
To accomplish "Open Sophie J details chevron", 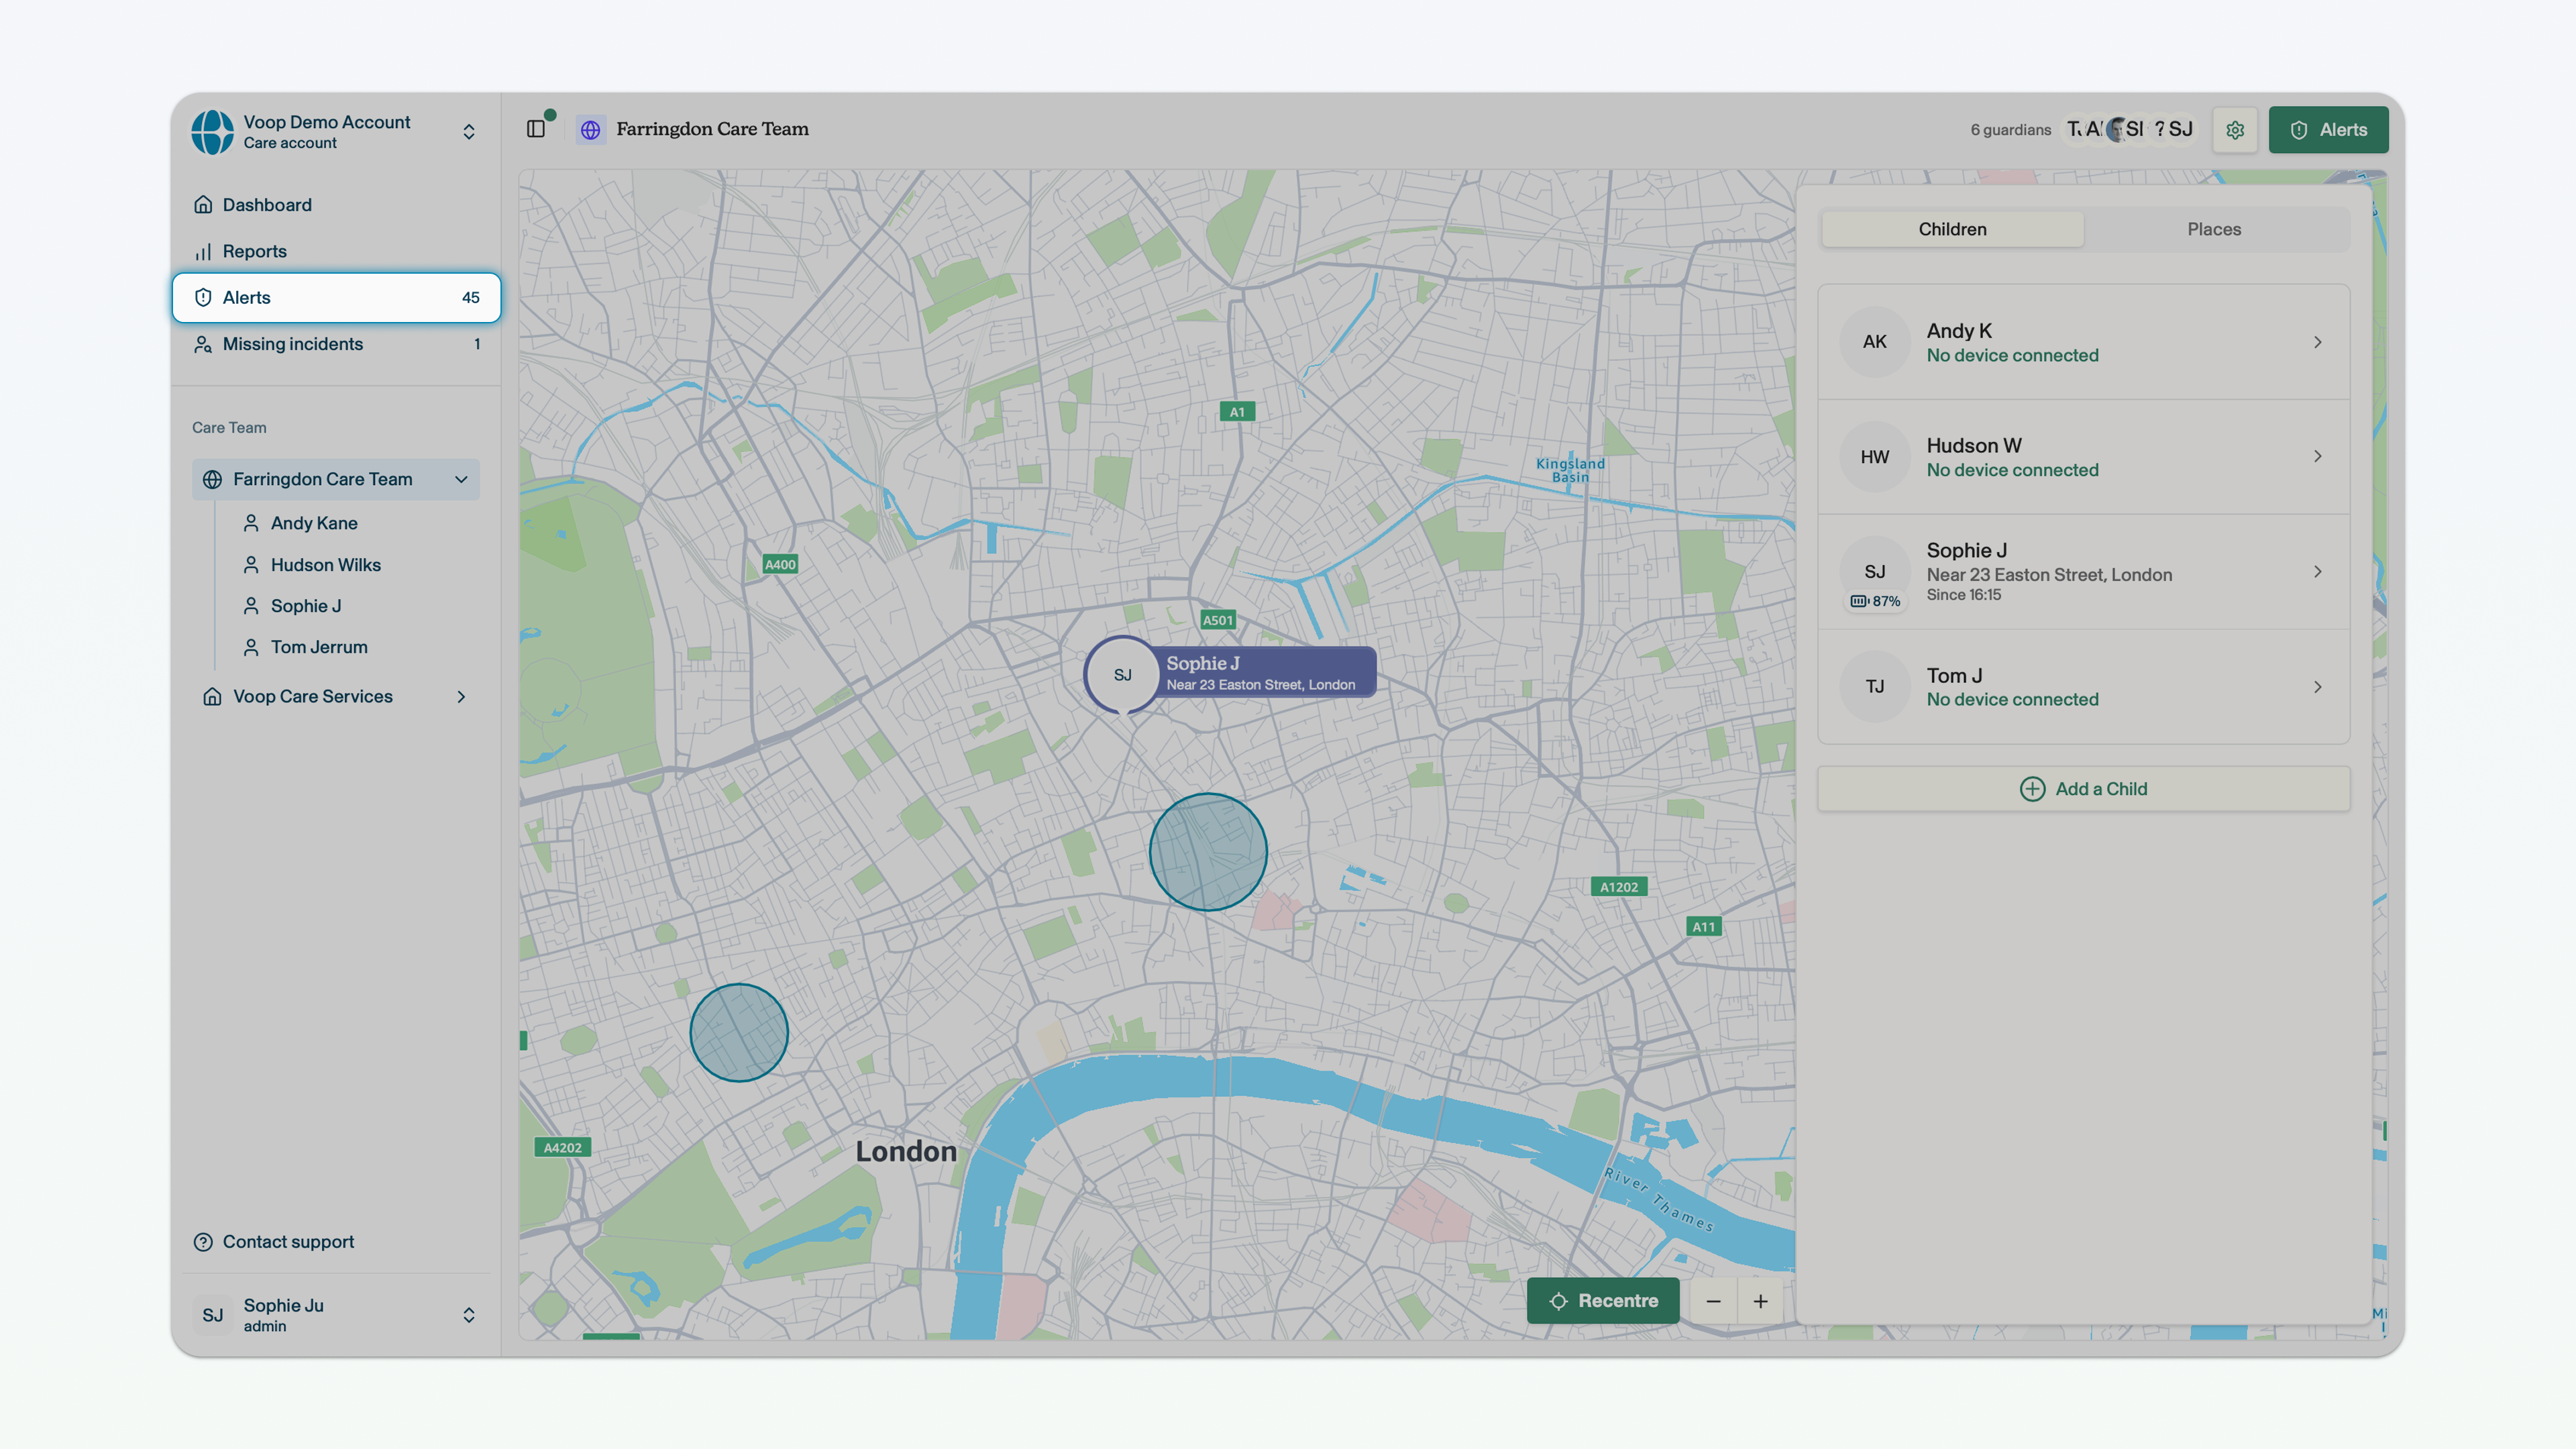I will (2317, 572).
